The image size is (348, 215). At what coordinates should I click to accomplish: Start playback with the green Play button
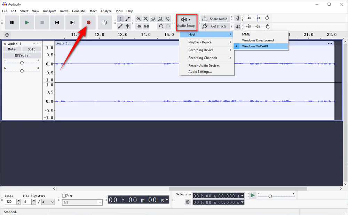tap(27, 22)
